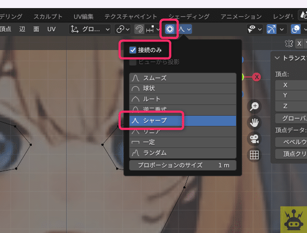Open the シェーディング workspace tab
Viewport: 307px width, 233px height.
tap(189, 17)
